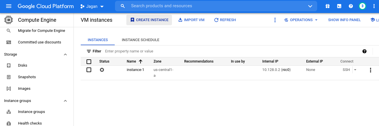Open Instance groups sidebar item
The image size is (379, 126).
tap(31, 112)
